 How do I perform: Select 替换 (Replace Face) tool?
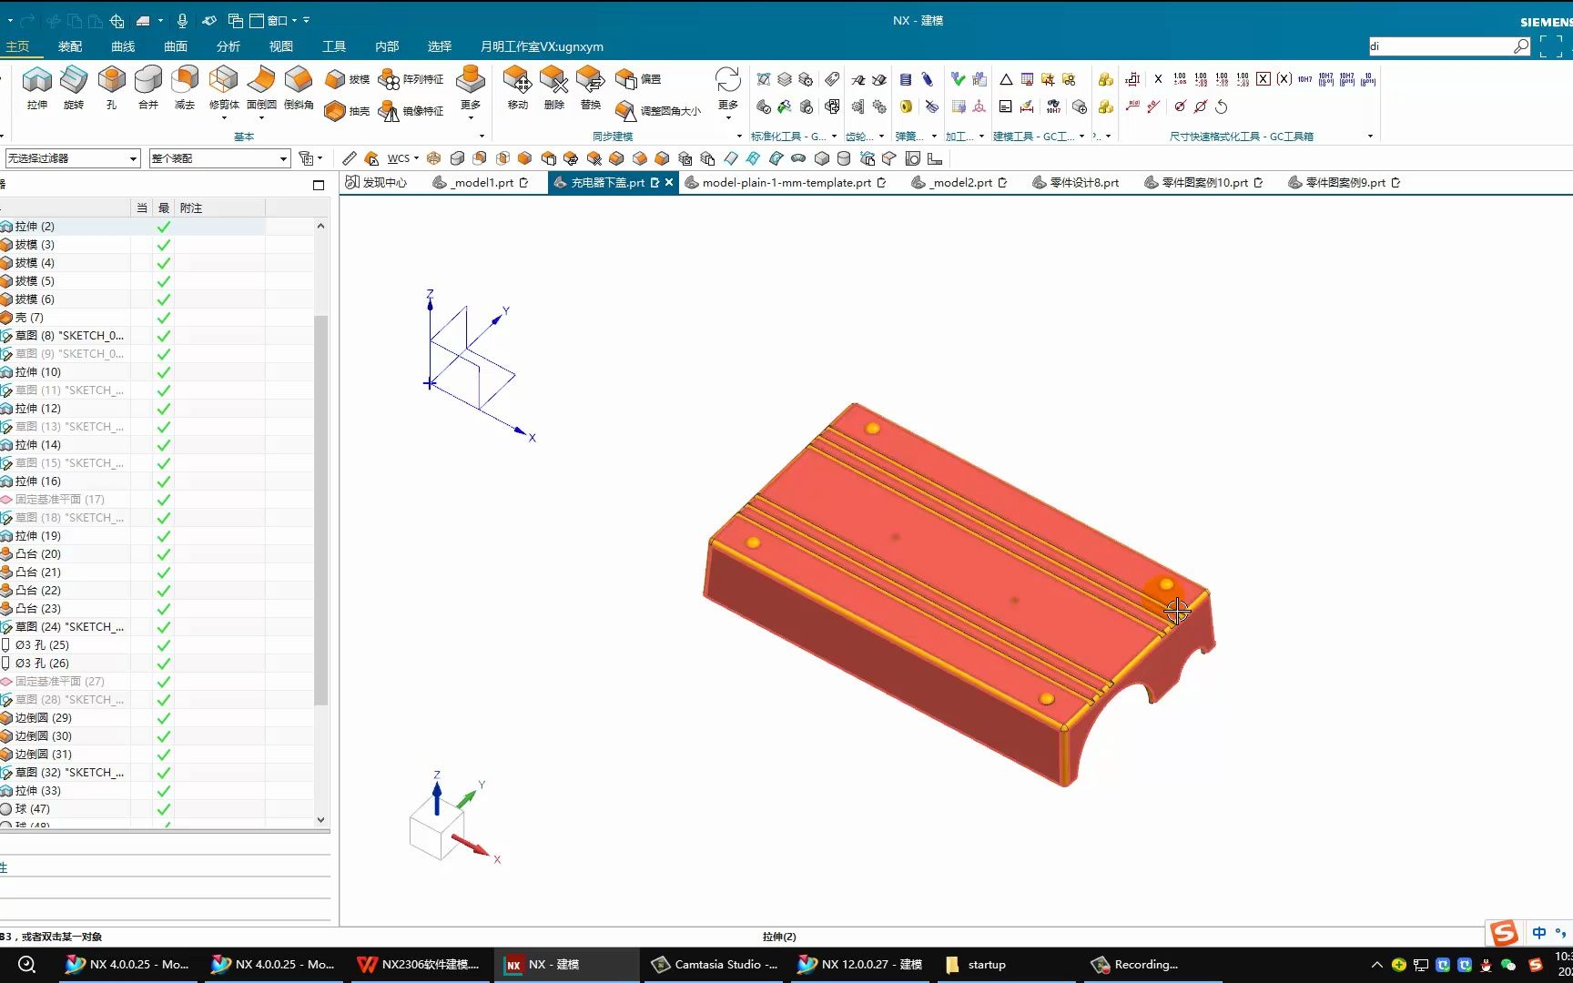(591, 88)
